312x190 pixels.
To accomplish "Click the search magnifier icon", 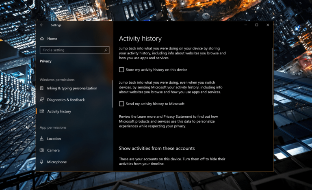I will [x=106, y=50].
